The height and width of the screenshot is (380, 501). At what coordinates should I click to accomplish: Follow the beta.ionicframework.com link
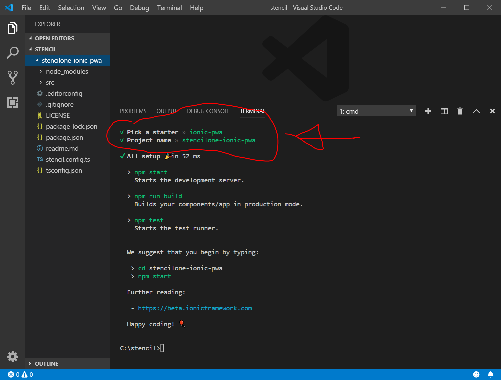[x=195, y=308]
